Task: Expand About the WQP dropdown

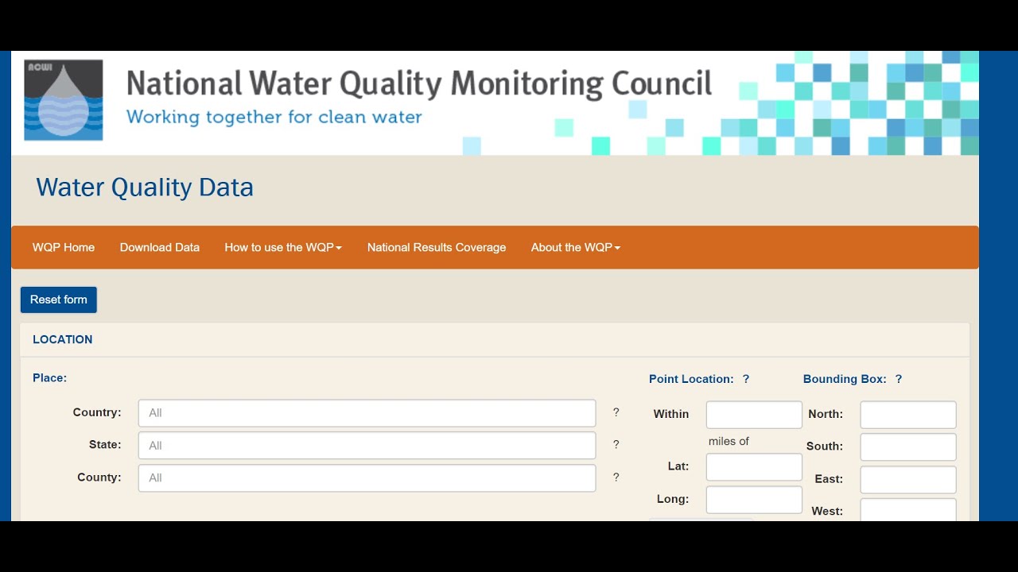Action: (x=576, y=247)
